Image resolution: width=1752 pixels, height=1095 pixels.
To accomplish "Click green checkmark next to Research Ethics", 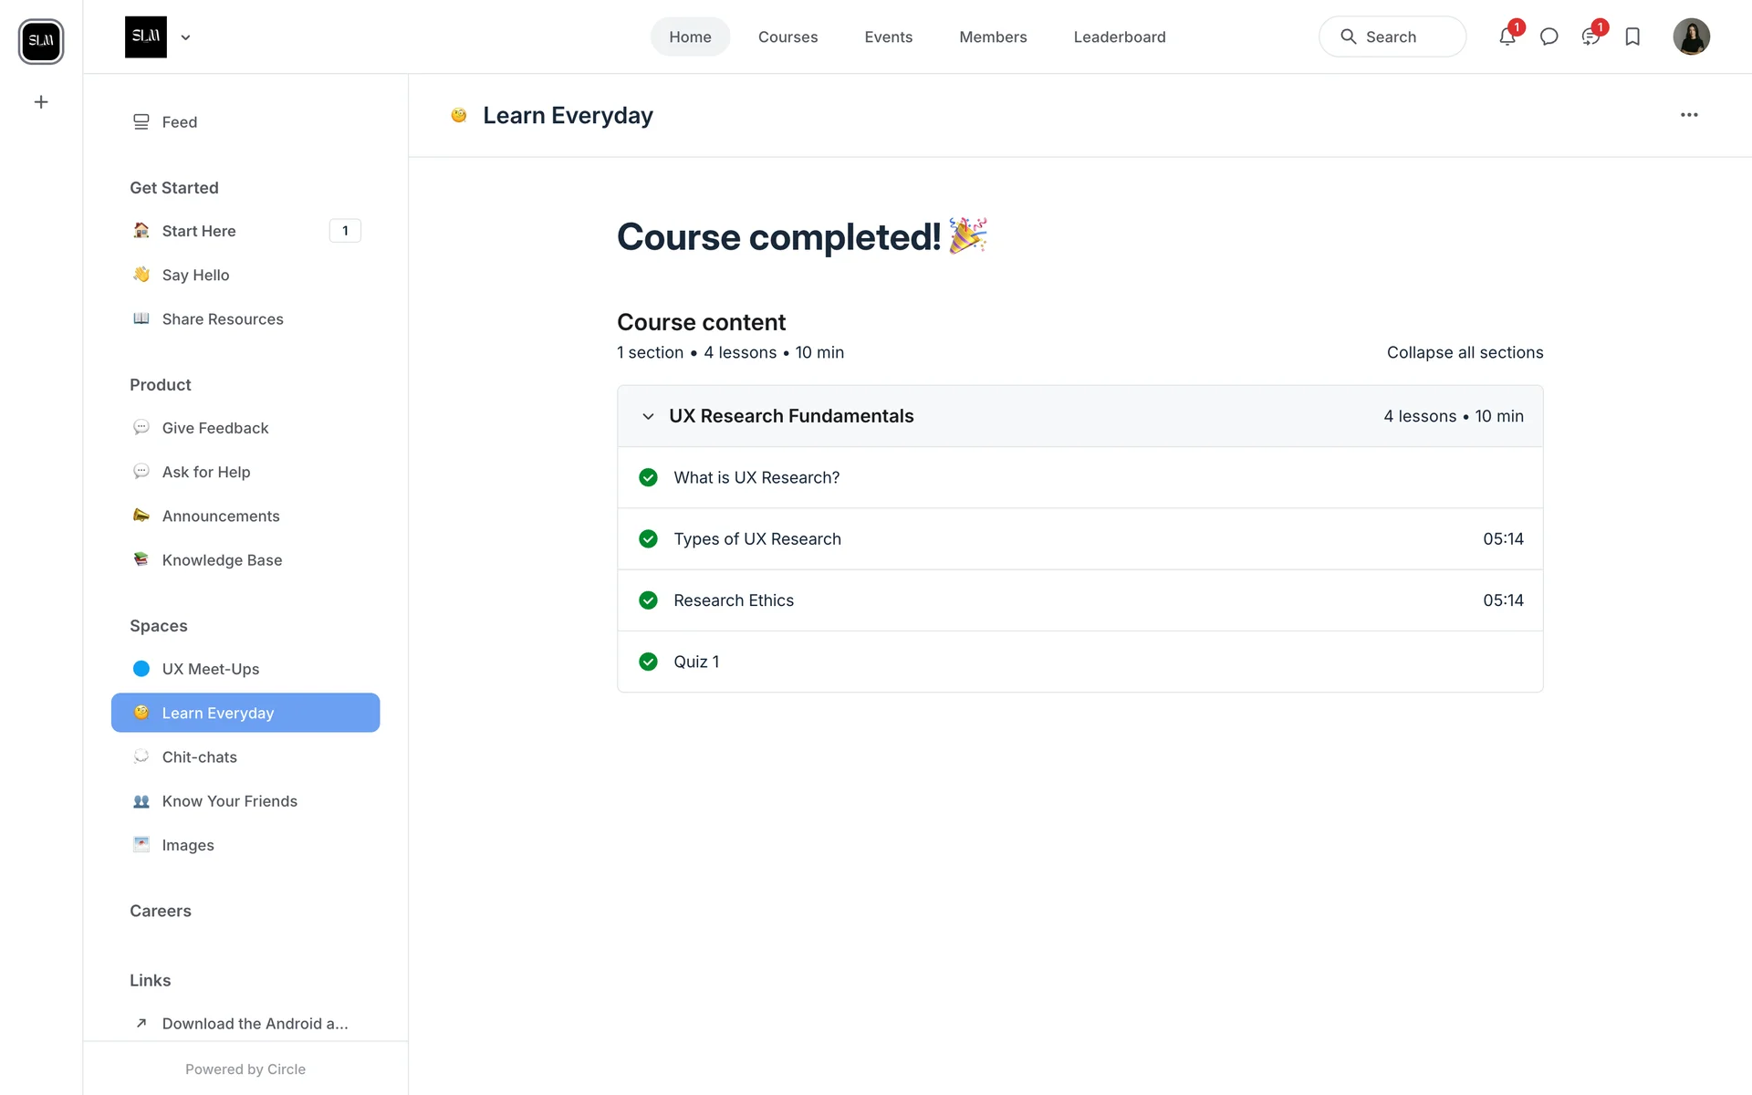I will [x=648, y=600].
